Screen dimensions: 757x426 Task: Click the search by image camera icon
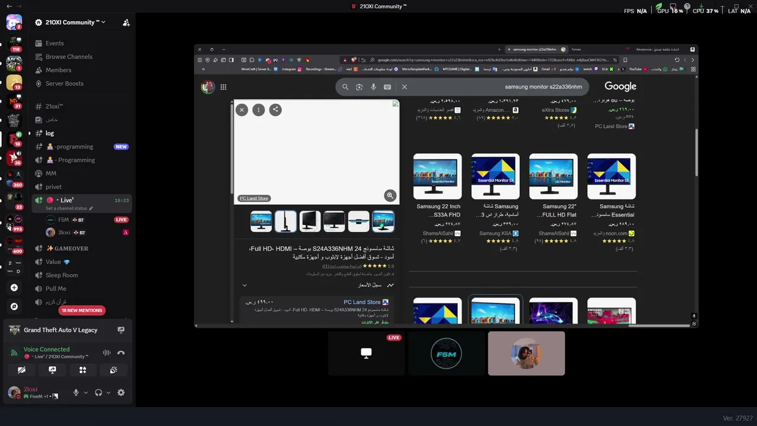(x=359, y=87)
